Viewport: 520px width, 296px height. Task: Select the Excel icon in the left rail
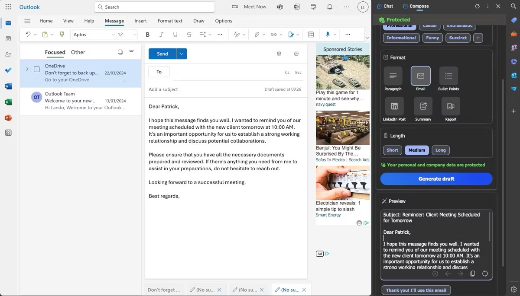click(x=8, y=102)
